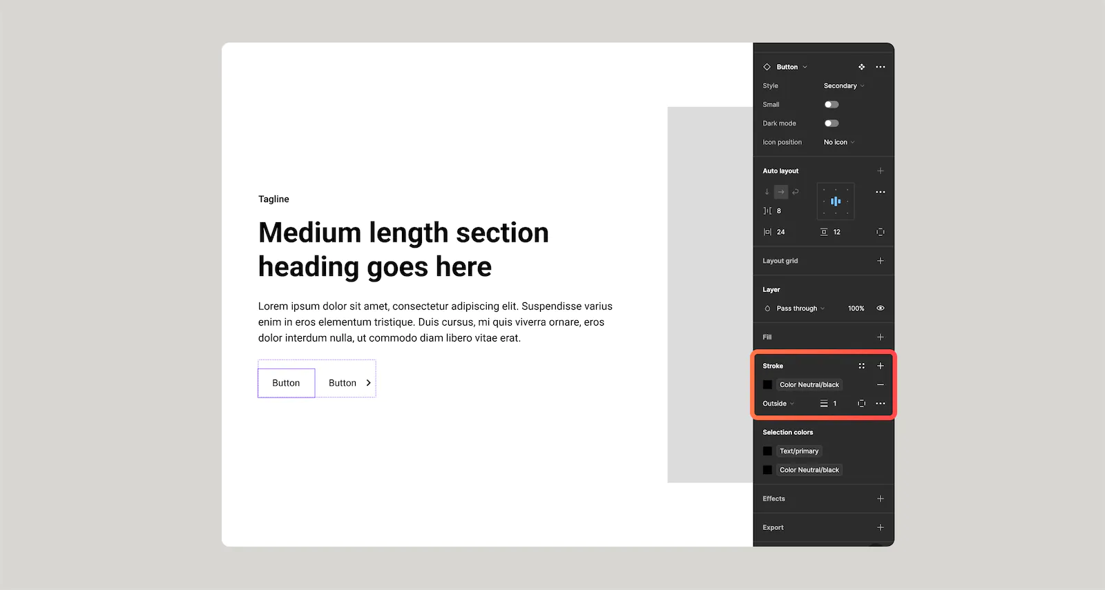1105x590 pixels.
Task: Select horizontal auto layout direction arrow
Action: tap(781, 192)
